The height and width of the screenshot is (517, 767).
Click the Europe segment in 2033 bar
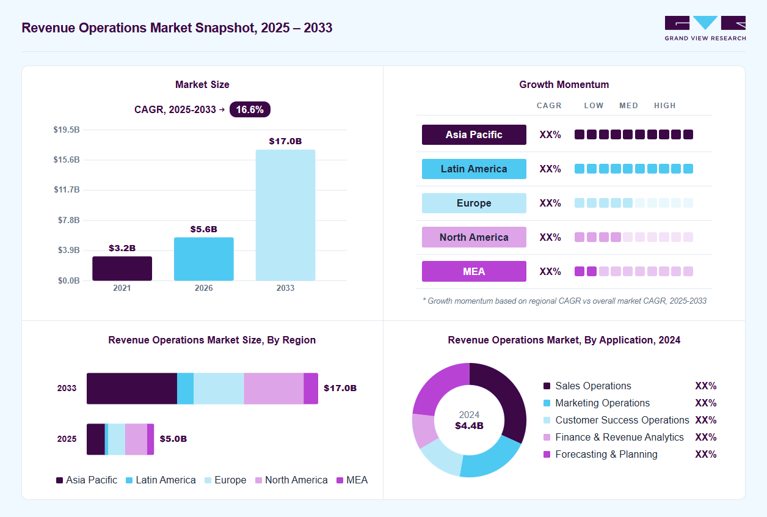[x=219, y=389]
